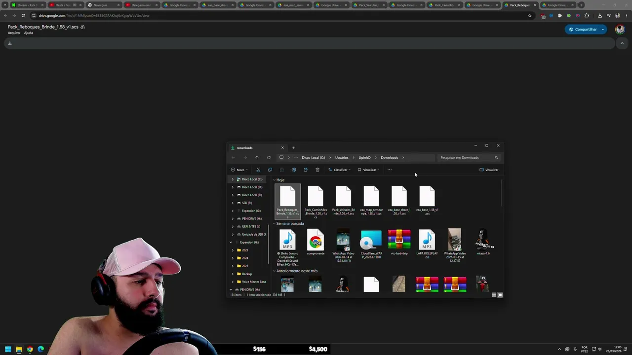Click the Share icon in Explorer toolbar
Viewport: 632px width, 355px height.
point(305,170)
